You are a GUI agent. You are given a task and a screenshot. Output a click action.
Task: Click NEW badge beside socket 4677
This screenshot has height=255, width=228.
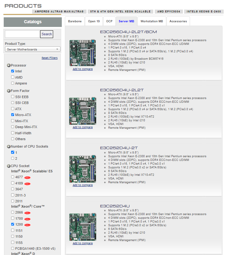click(27, 178)
